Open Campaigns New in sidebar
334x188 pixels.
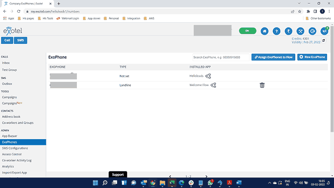click(x=12, y=103)
